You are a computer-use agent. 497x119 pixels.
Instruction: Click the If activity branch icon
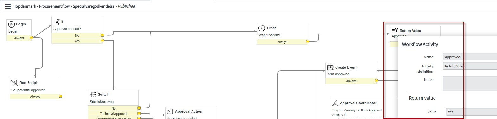pos(56,22)
